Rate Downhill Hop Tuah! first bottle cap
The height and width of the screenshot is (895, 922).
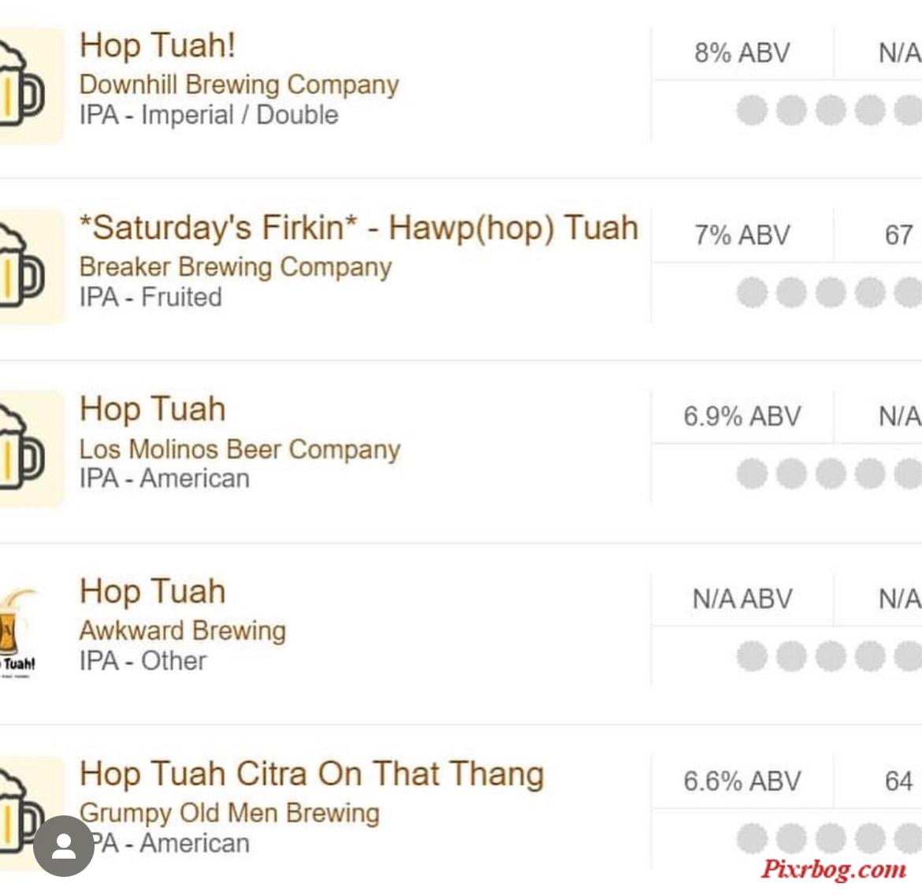tap(752, 110)
